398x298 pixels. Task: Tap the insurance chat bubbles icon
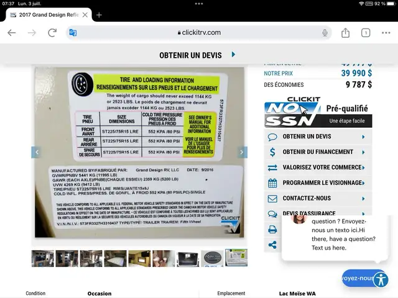pos(272,214)
